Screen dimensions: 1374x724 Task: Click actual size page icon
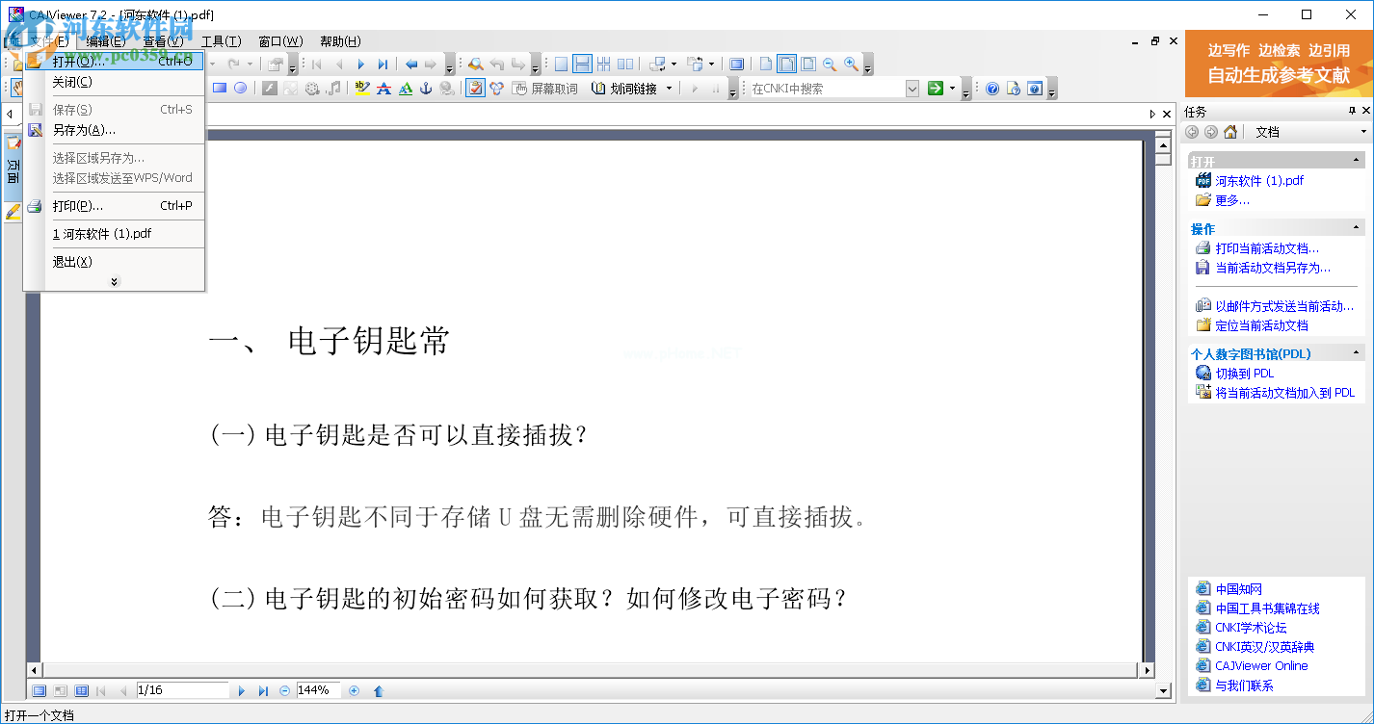[765, 65]
